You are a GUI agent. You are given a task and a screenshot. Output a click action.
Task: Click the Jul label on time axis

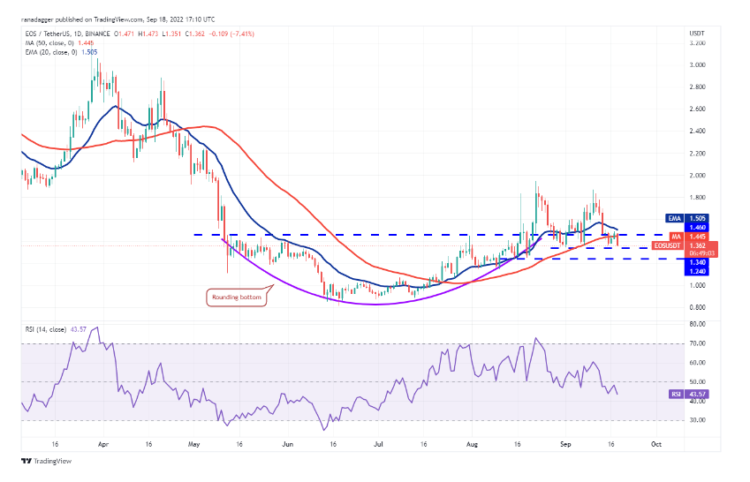coord(378,444)
